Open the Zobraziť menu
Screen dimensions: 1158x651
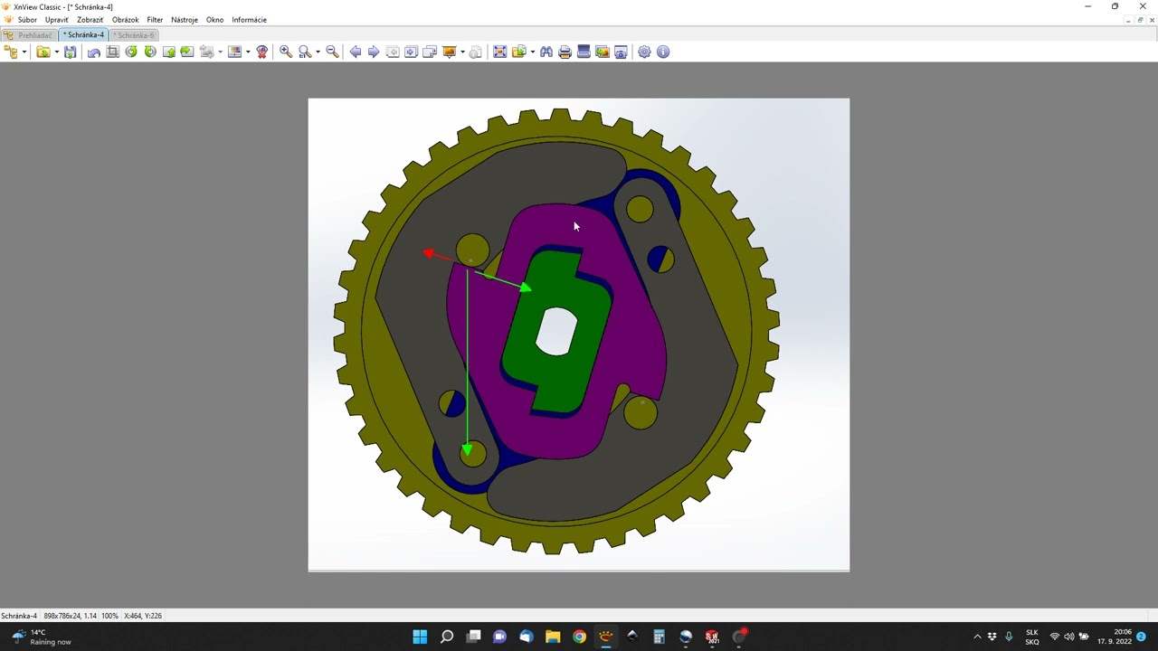click(90, 20)
